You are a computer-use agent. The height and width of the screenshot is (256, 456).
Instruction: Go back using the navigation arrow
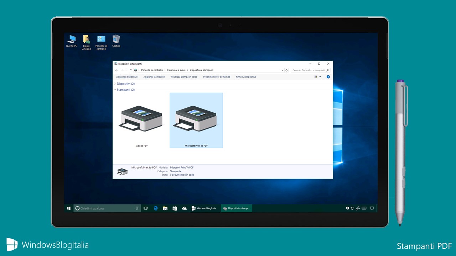pos(116,70)
